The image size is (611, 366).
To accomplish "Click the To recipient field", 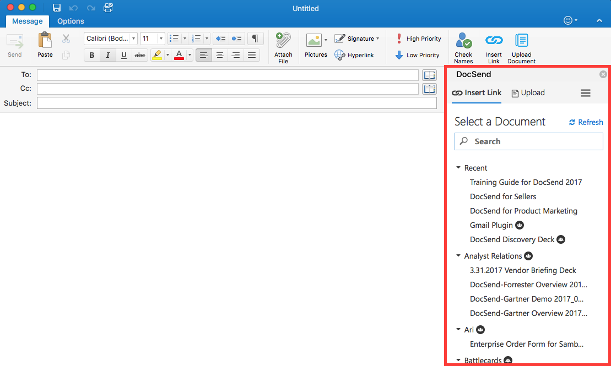I will click(228, 75).
